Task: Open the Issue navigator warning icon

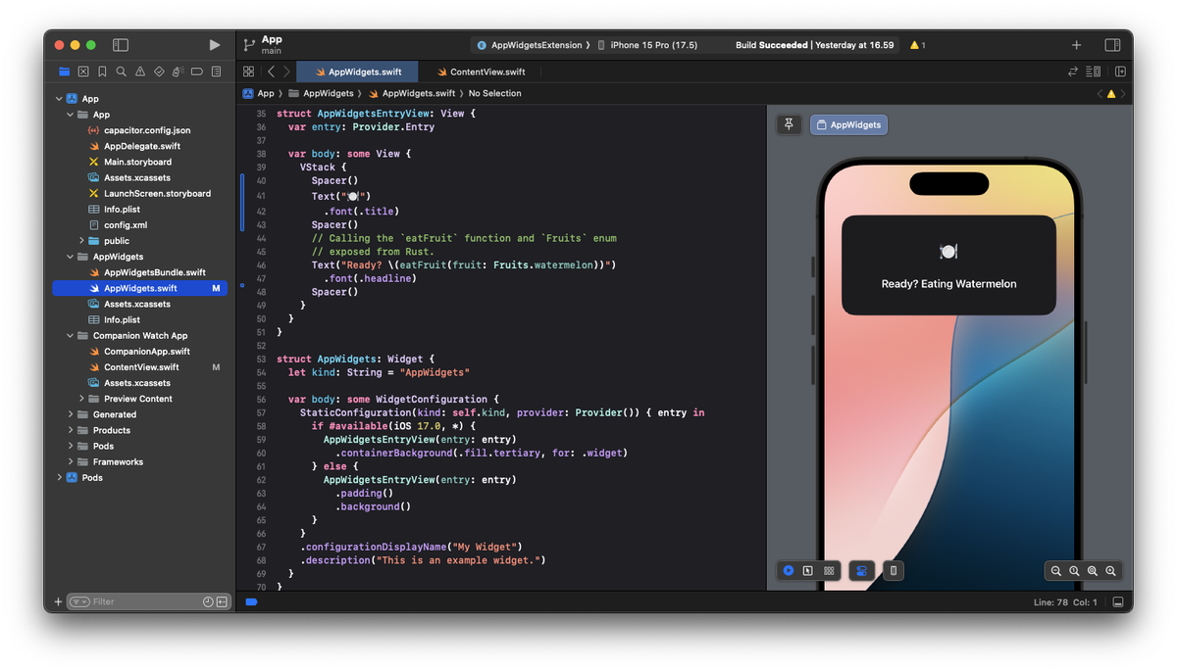Action: click(140, 72)
